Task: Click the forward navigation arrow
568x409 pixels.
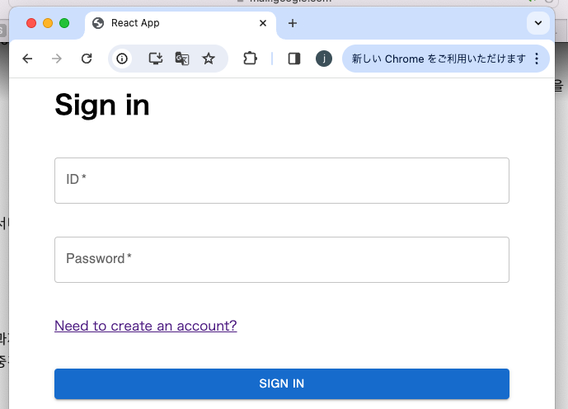Action: (x=57, y=59)
